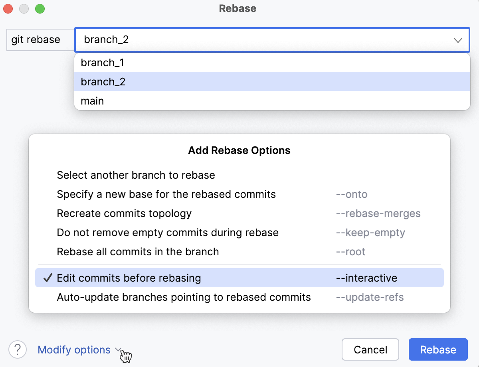Image resolution: width=479 pixels, height=367 pixels.
Task: Open the branch dropdown arrow in the Rebase field
Action: click(x=458, y=40)
